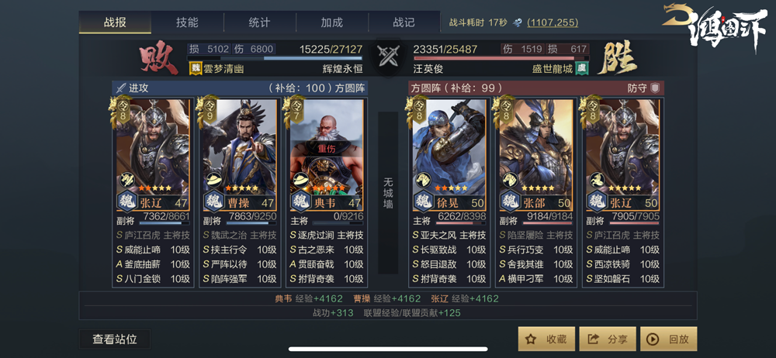Click the play icon on 回放 button
The image size is (776, 358).
[653, 339]
